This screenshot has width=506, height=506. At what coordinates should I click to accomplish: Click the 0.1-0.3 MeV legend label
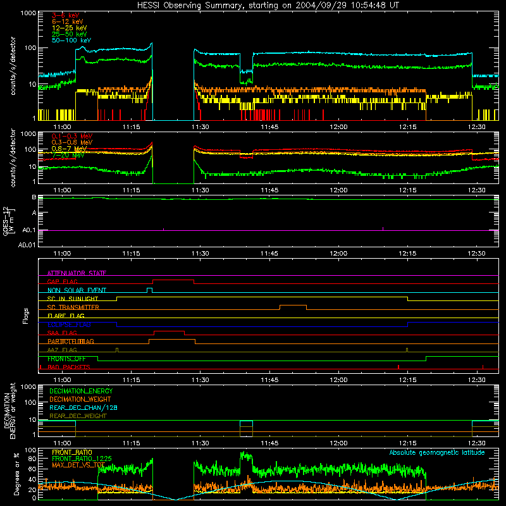72,136
